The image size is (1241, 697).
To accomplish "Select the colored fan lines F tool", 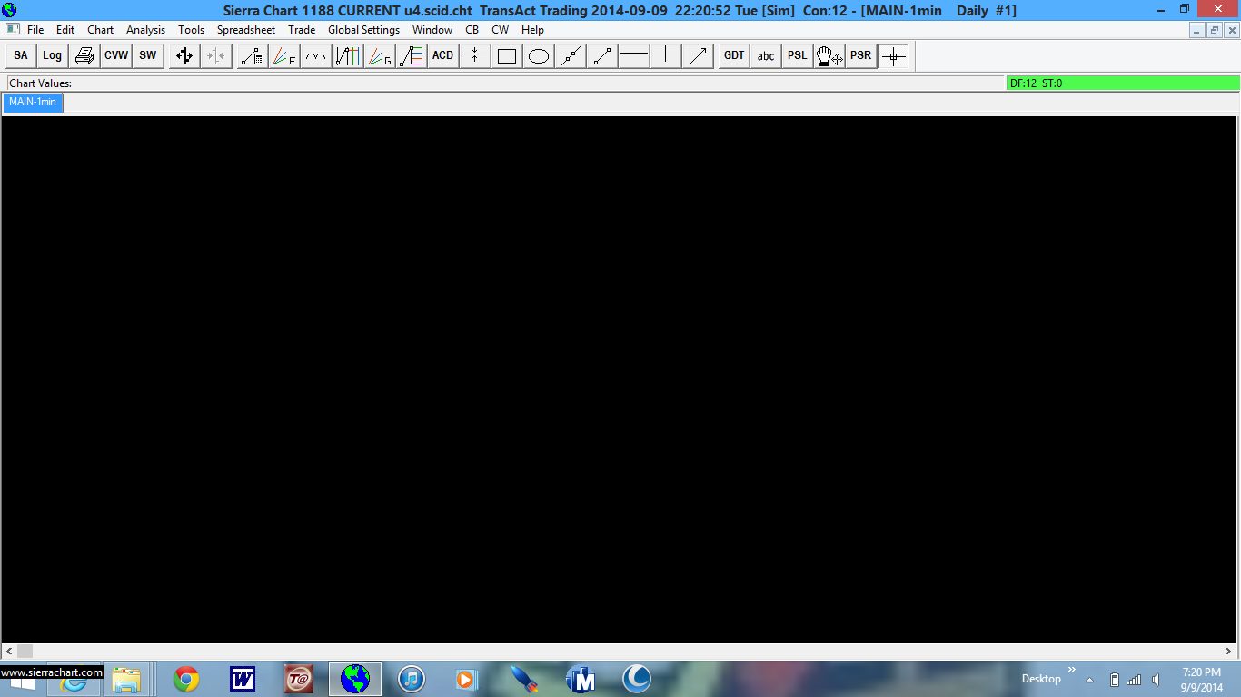I will pyautogui.click(x=284, y=55).
